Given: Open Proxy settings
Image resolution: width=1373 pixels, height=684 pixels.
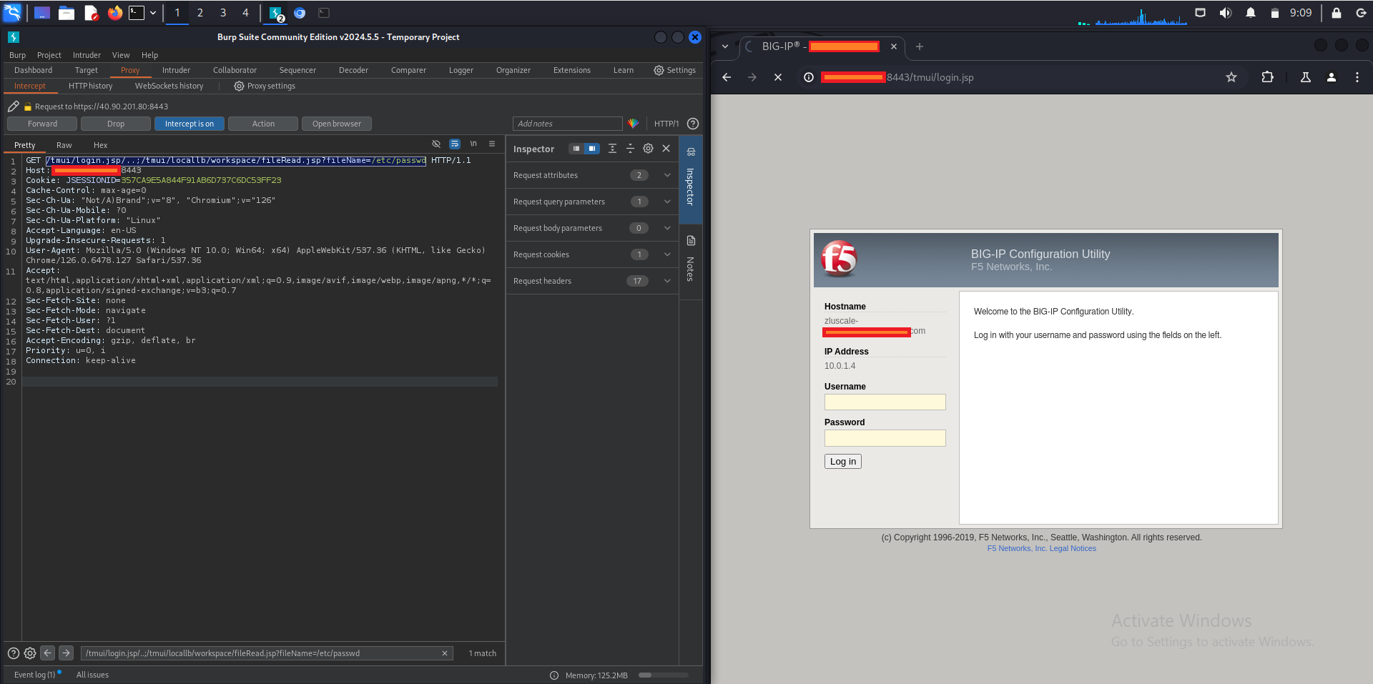Looking at the screenshot, I should coord(265,86).
